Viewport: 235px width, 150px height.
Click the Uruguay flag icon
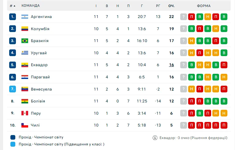coord(25,53)
